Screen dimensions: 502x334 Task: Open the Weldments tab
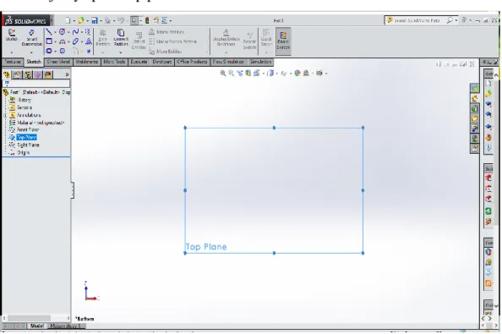point(86,62)
